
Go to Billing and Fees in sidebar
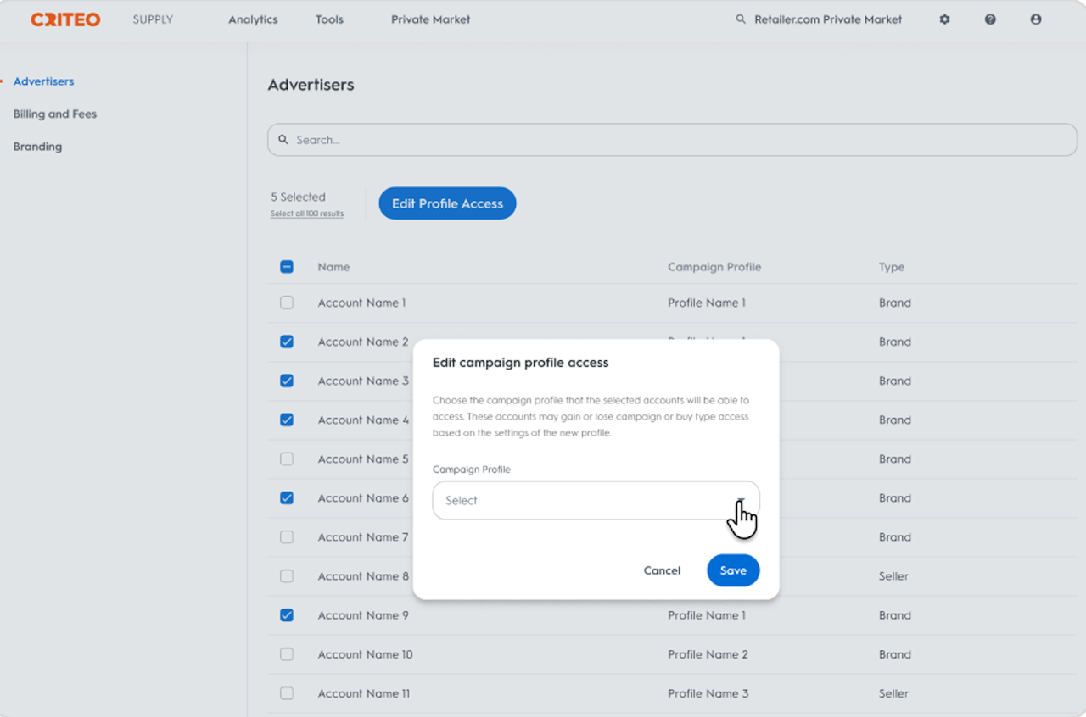[x=55, y=114]
